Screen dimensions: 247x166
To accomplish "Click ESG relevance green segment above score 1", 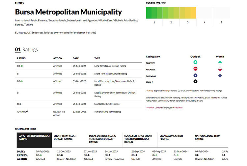I will 154,13.
